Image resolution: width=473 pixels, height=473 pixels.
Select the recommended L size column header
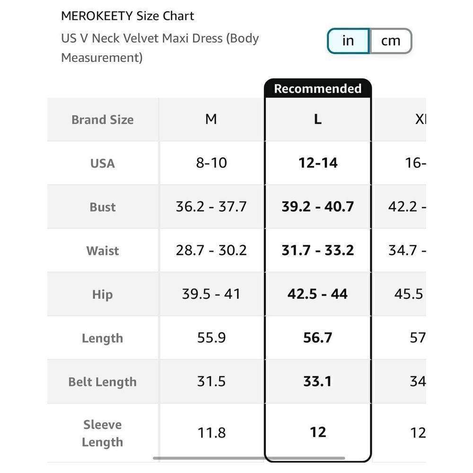(318, 120)
